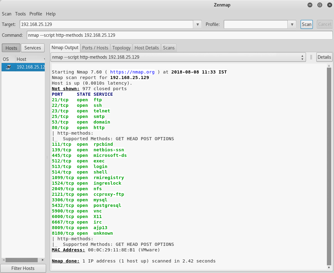The height and width of the screenshot is (273, 334).
Task: Close the Zenmap window
Action: pyautogui.click(x=330, y=5)
